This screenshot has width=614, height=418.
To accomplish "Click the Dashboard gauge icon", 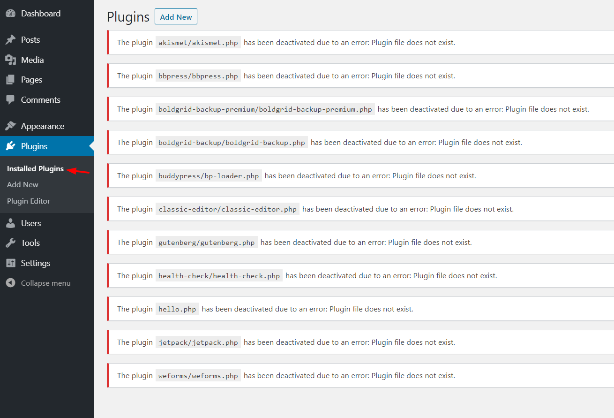I will pyautogui.click(x=10, y=14).
